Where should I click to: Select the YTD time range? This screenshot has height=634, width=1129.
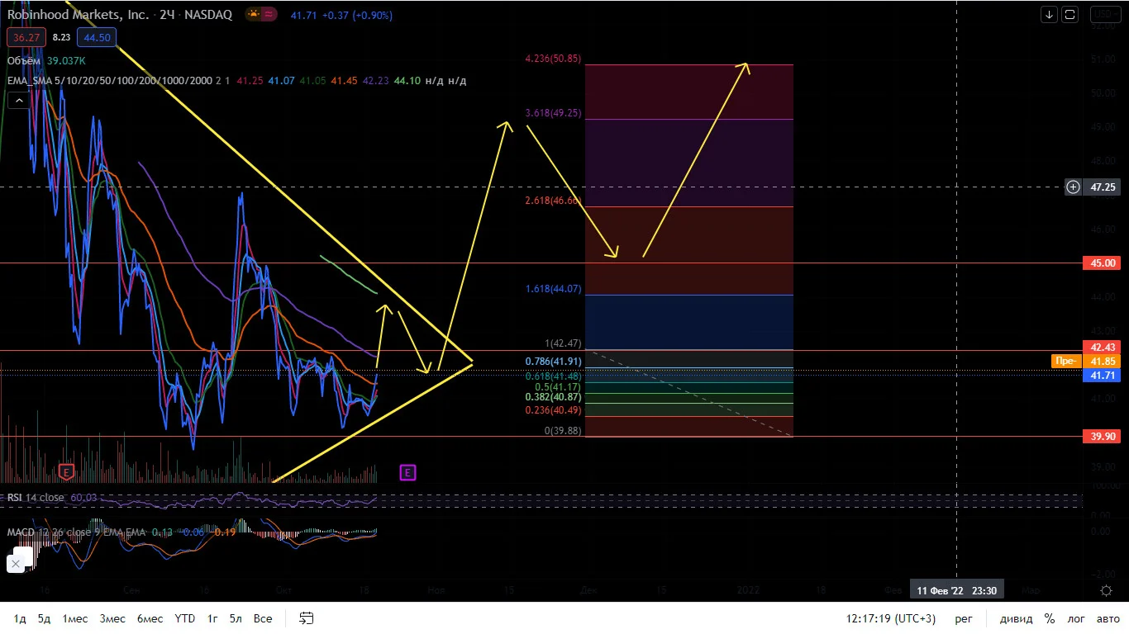click(185, 618)
